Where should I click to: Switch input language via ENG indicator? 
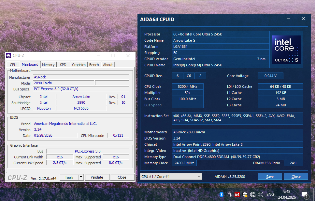click(x=270, y=194)
